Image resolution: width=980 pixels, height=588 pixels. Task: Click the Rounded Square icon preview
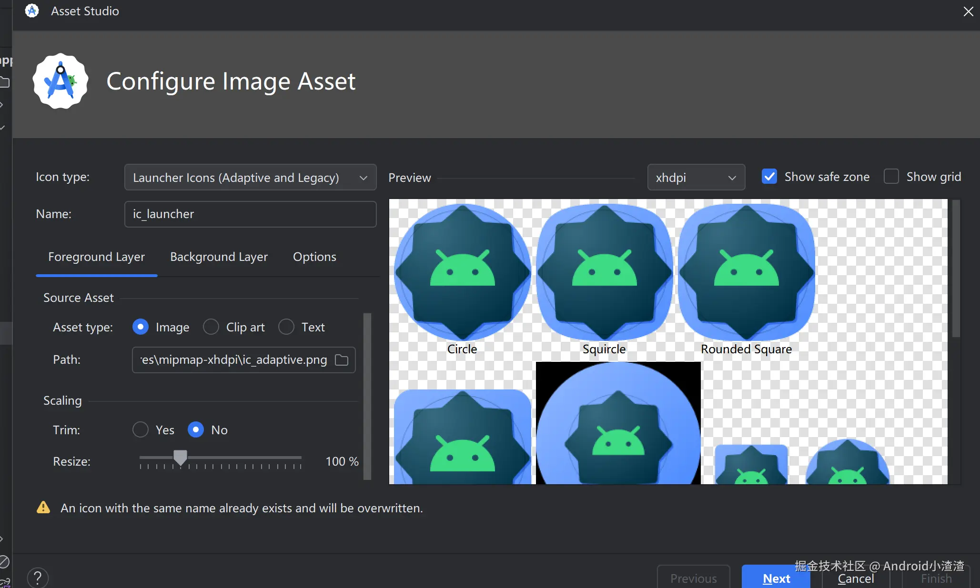point(746,272)
